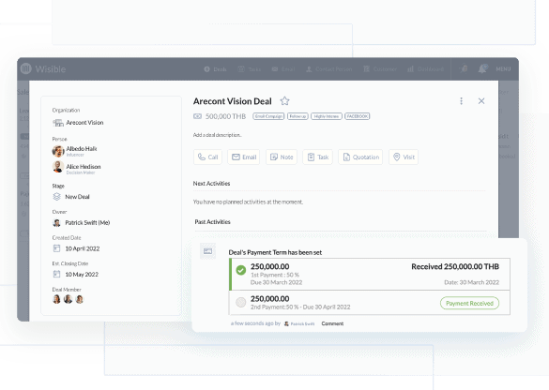Click the Payment Received button
This screenshot has height=390, width=549.
[469, 303]
